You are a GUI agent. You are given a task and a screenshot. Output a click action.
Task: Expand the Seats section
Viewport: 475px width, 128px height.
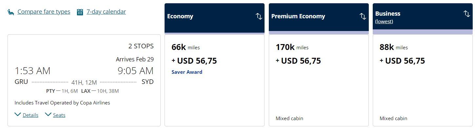click(59, 115)
